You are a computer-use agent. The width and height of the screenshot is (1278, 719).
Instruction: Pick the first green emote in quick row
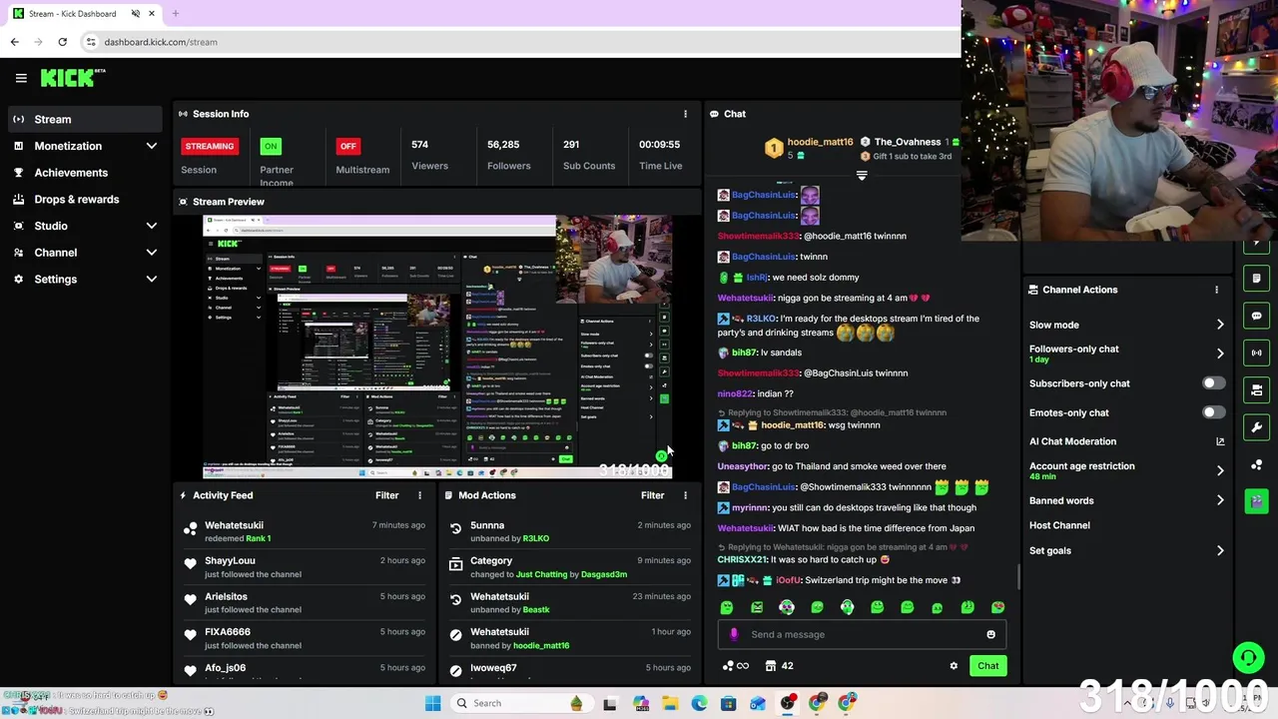click(727, 607)
